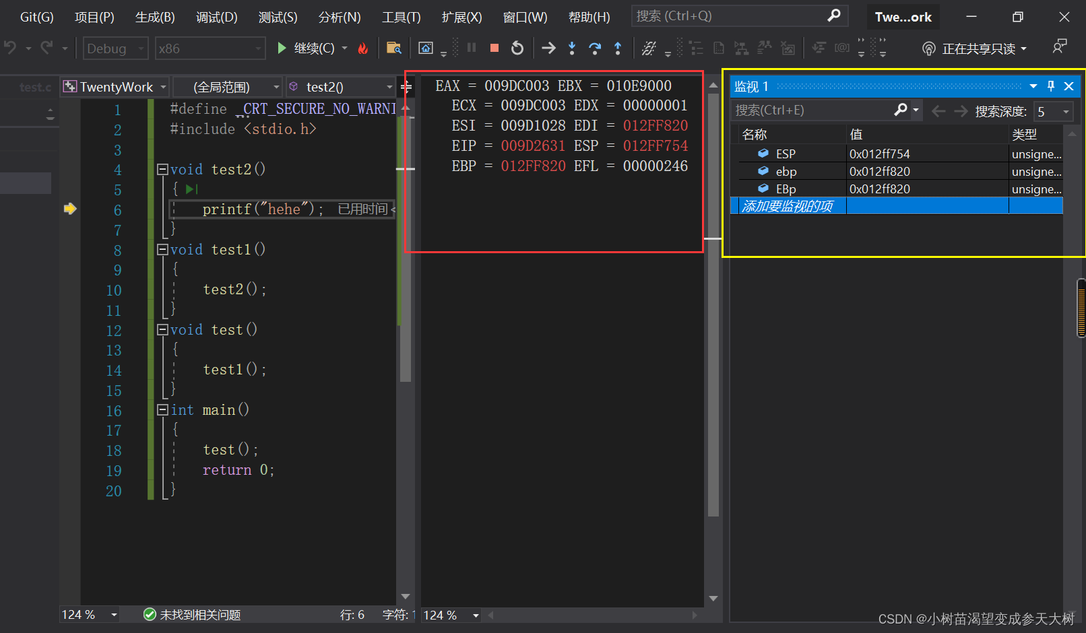
Task: Click the send feedback person icon
Action: pos(1059,47)
